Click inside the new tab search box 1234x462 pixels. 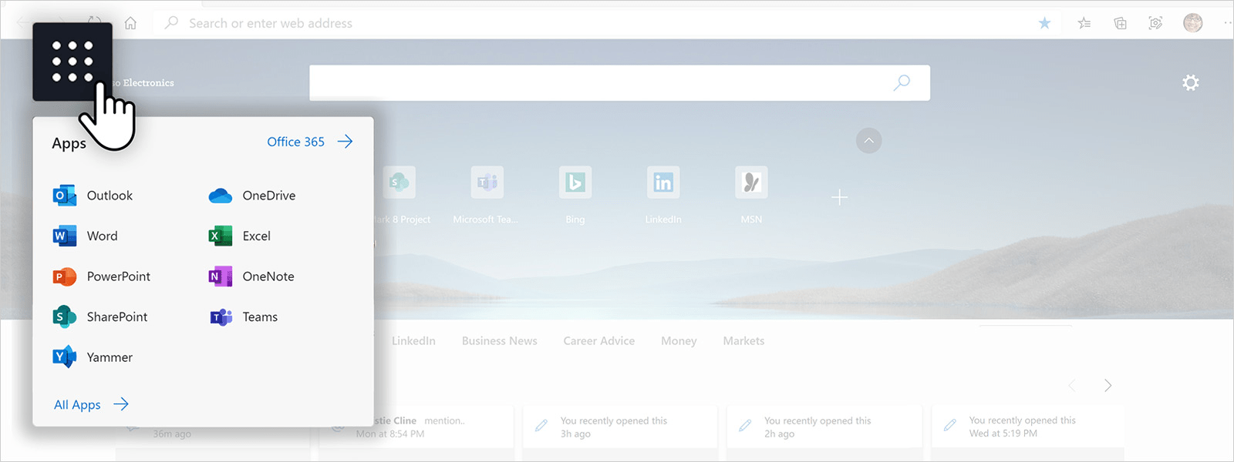619,82
